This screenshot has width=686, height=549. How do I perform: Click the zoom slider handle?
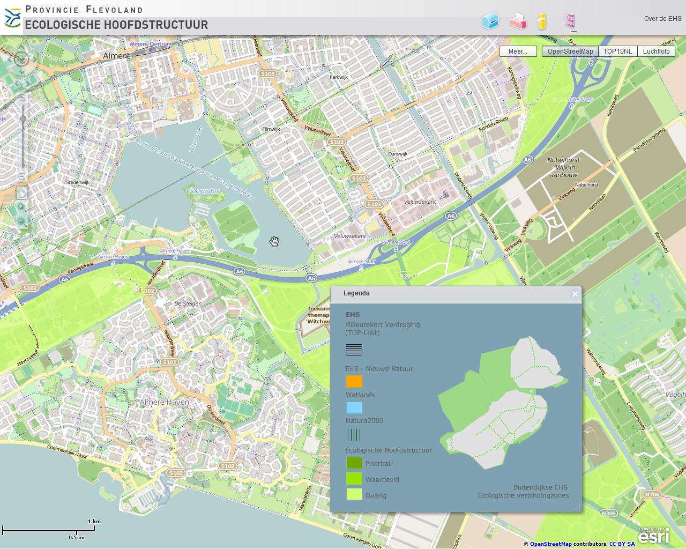[x=23, y=118]
